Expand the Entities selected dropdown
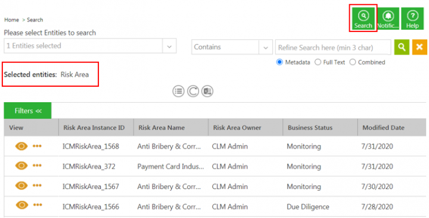This screenshot has height=218, width=429. point(169,46)
